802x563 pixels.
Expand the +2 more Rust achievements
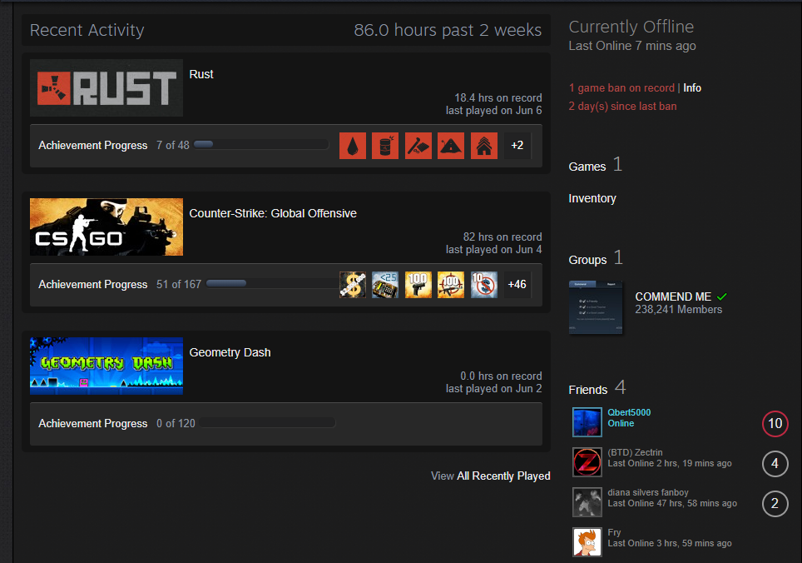pyautogui.click(x=517, y=146)
